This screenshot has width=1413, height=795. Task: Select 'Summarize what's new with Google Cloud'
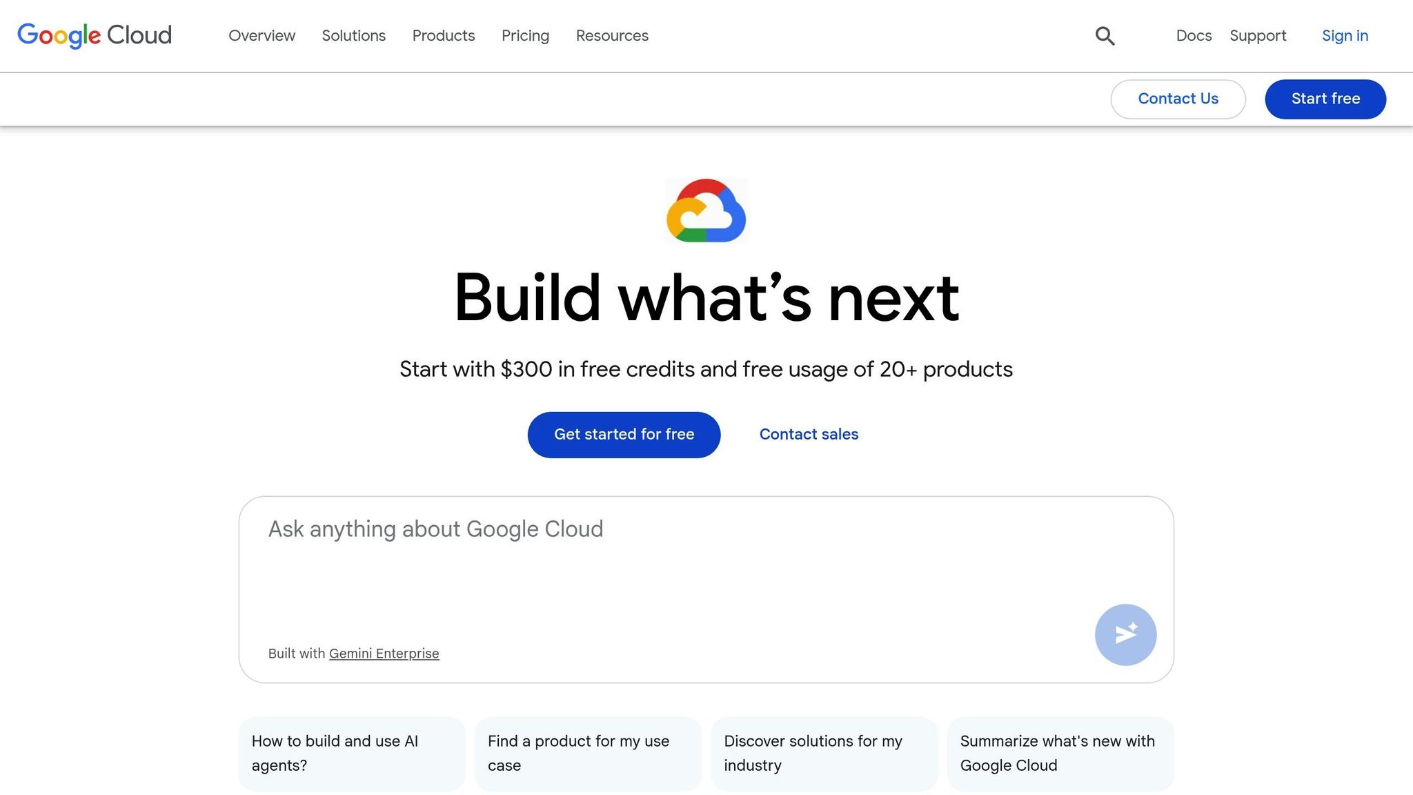tap(1060, 753)
